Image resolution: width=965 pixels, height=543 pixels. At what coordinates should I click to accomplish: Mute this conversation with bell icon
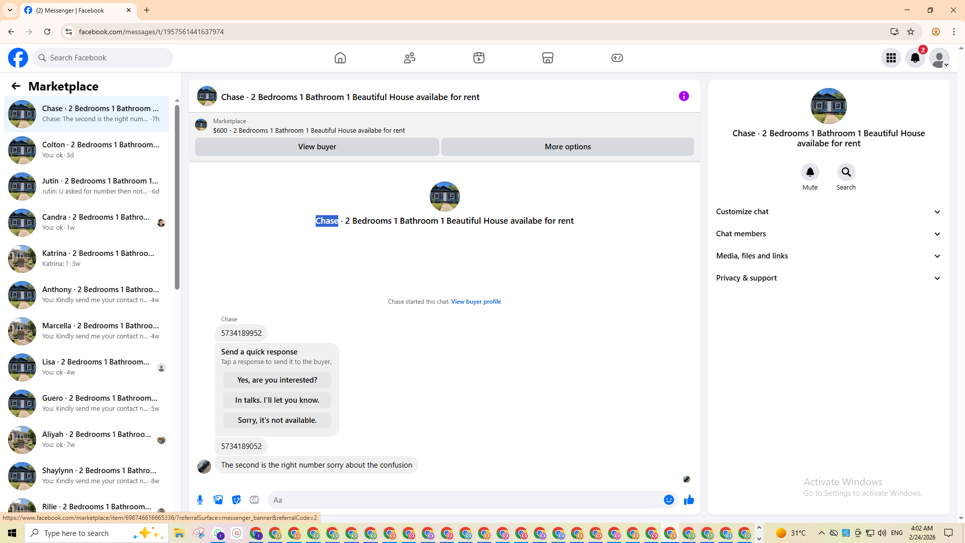810,172
